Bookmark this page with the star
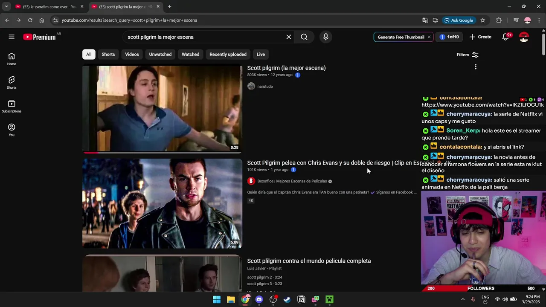Viewport: 546px width, 307px height. 482,20
